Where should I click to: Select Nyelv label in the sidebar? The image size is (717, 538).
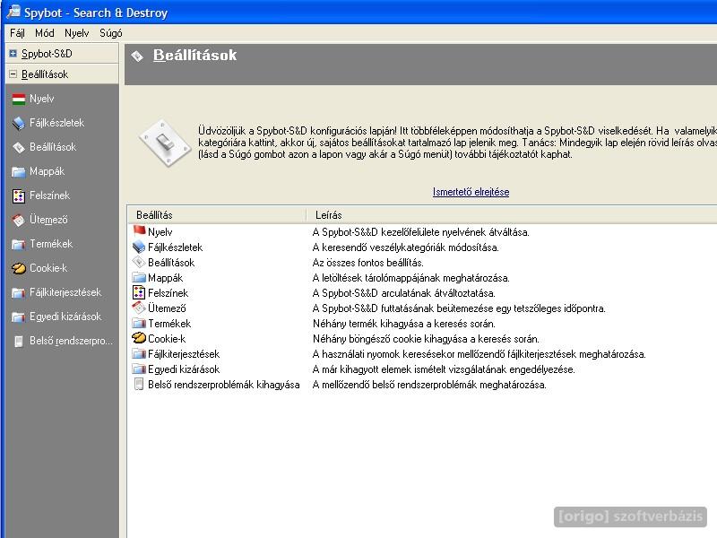tap(41, 99)
